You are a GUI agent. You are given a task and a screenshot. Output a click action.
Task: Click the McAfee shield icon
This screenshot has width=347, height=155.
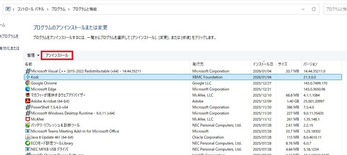28,119
